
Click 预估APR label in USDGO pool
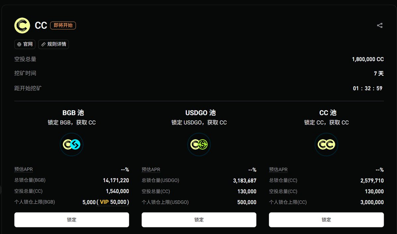151,169
